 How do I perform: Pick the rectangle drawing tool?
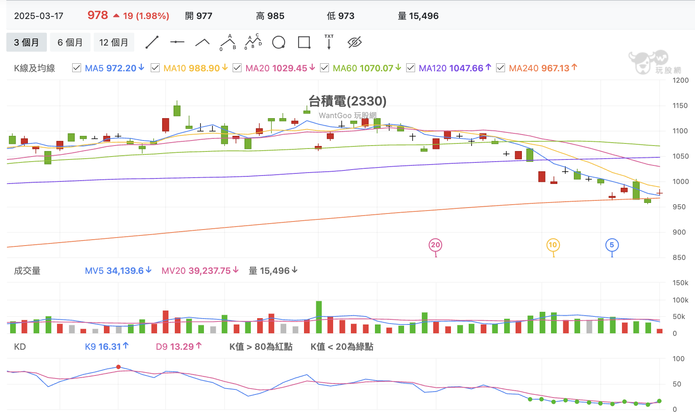[304, 42]
